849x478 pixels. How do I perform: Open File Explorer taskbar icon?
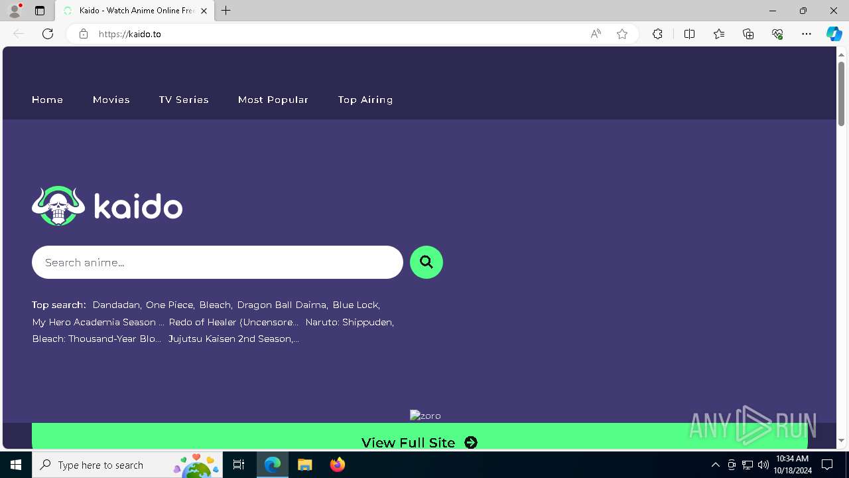[305, 465]
